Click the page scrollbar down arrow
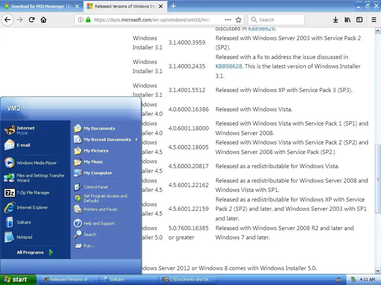 point(378,271)
